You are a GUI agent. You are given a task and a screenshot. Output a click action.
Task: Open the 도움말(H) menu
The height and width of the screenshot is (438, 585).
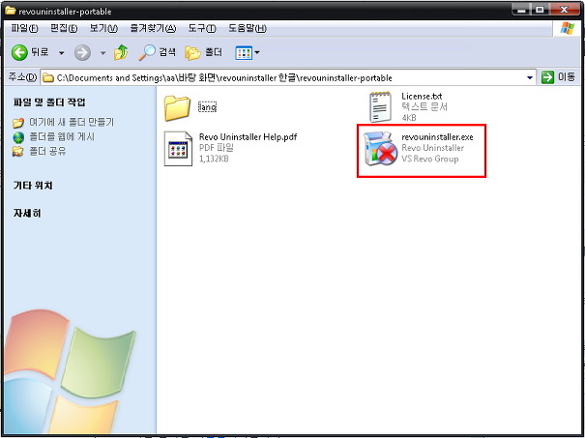tap(248, 28)
